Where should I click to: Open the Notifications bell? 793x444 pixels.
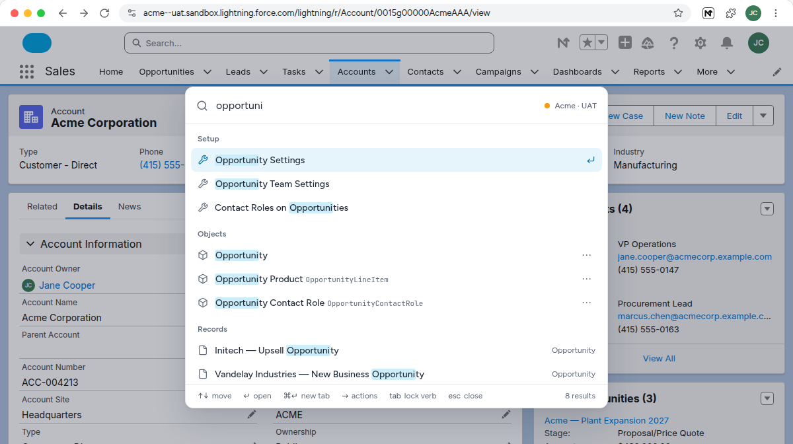727,43
